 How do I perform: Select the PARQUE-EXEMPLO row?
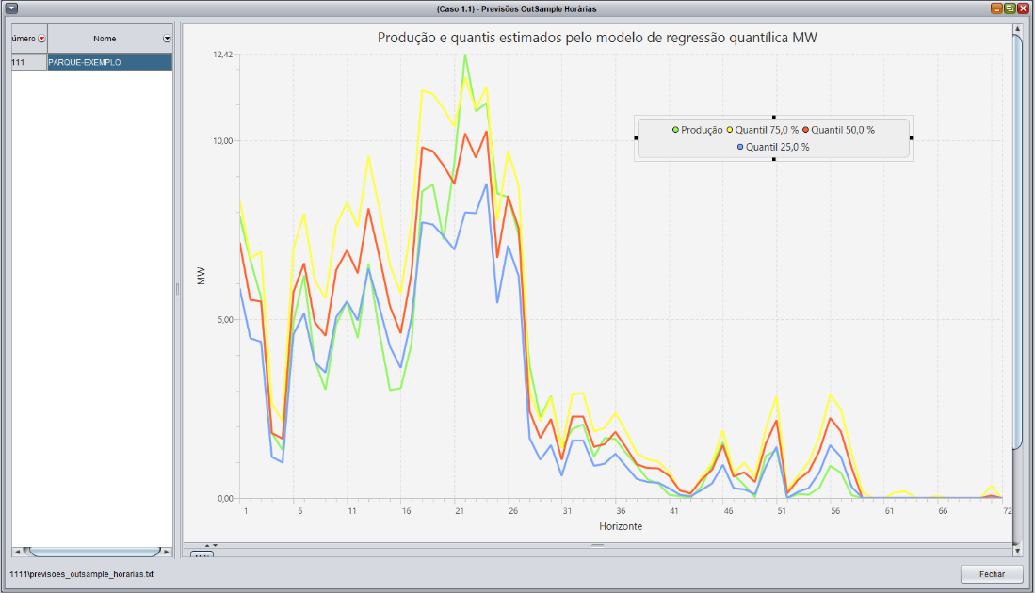(x=109, y=62)
